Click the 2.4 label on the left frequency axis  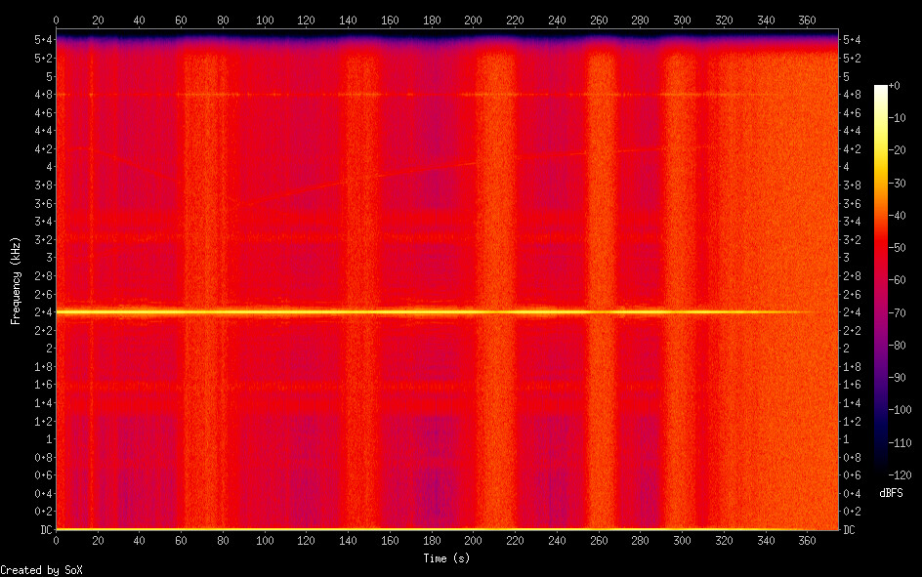tap(43, 312)
